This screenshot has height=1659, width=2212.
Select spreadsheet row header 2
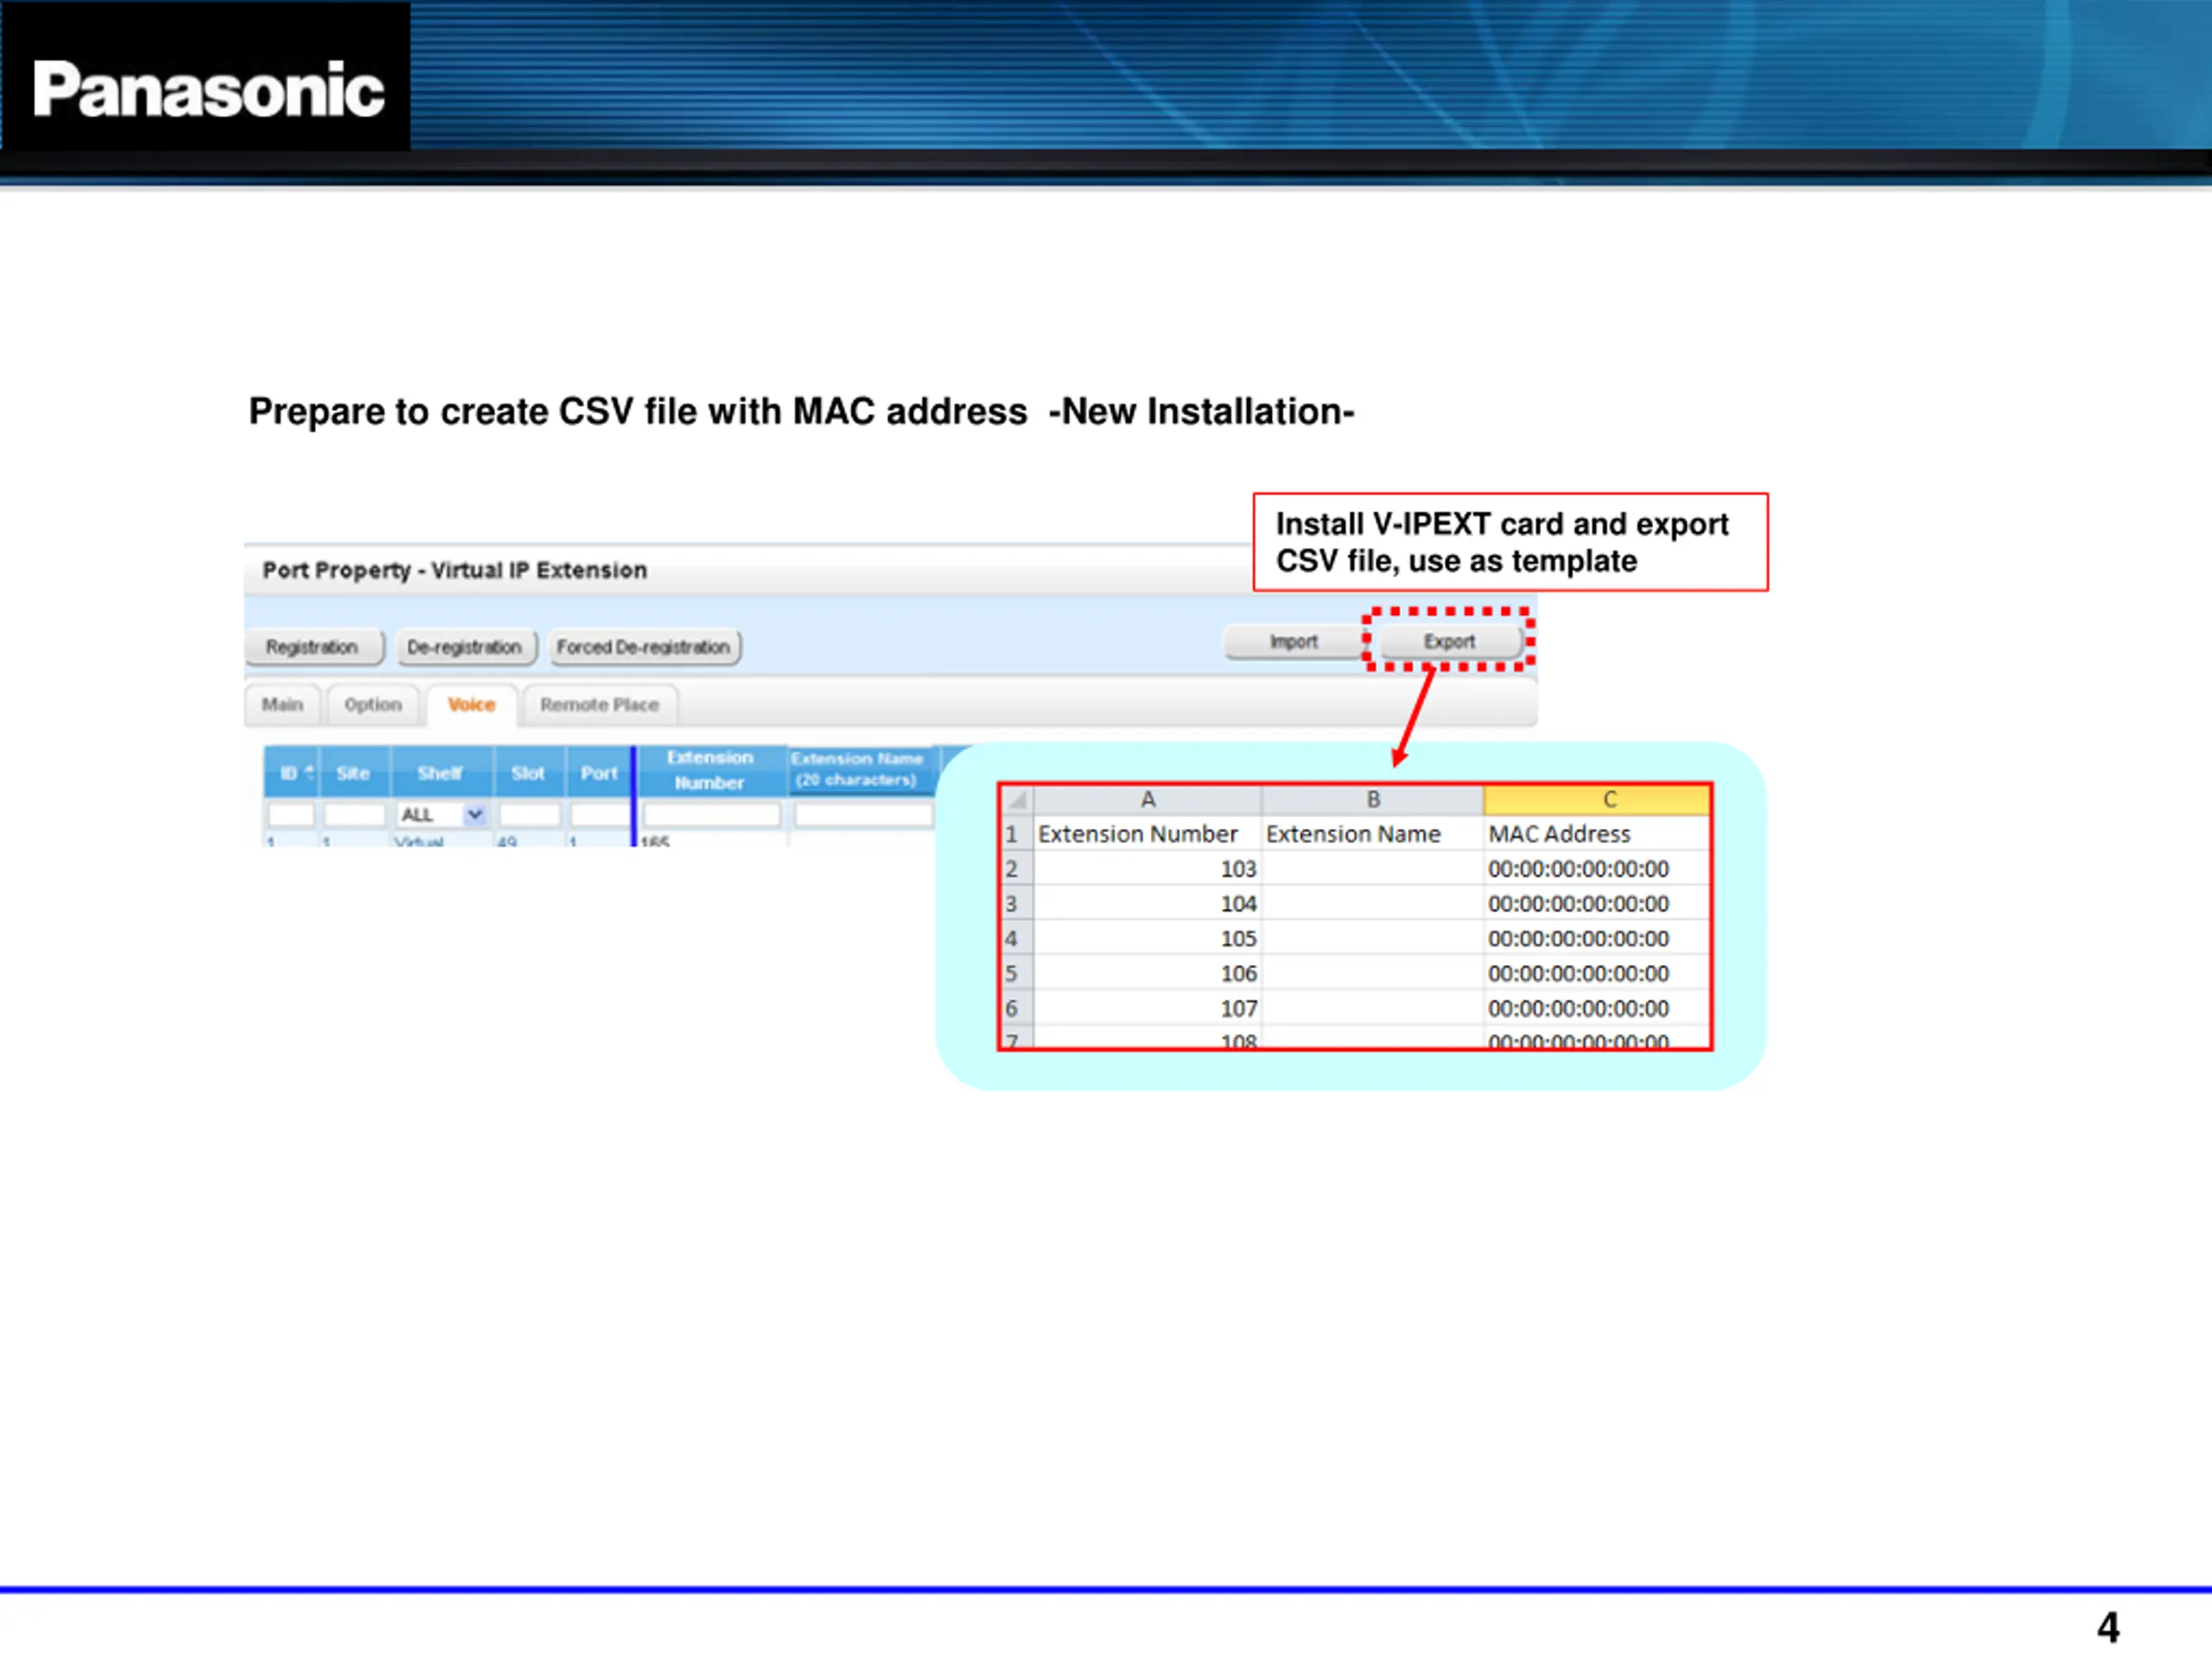[1017, 869]
